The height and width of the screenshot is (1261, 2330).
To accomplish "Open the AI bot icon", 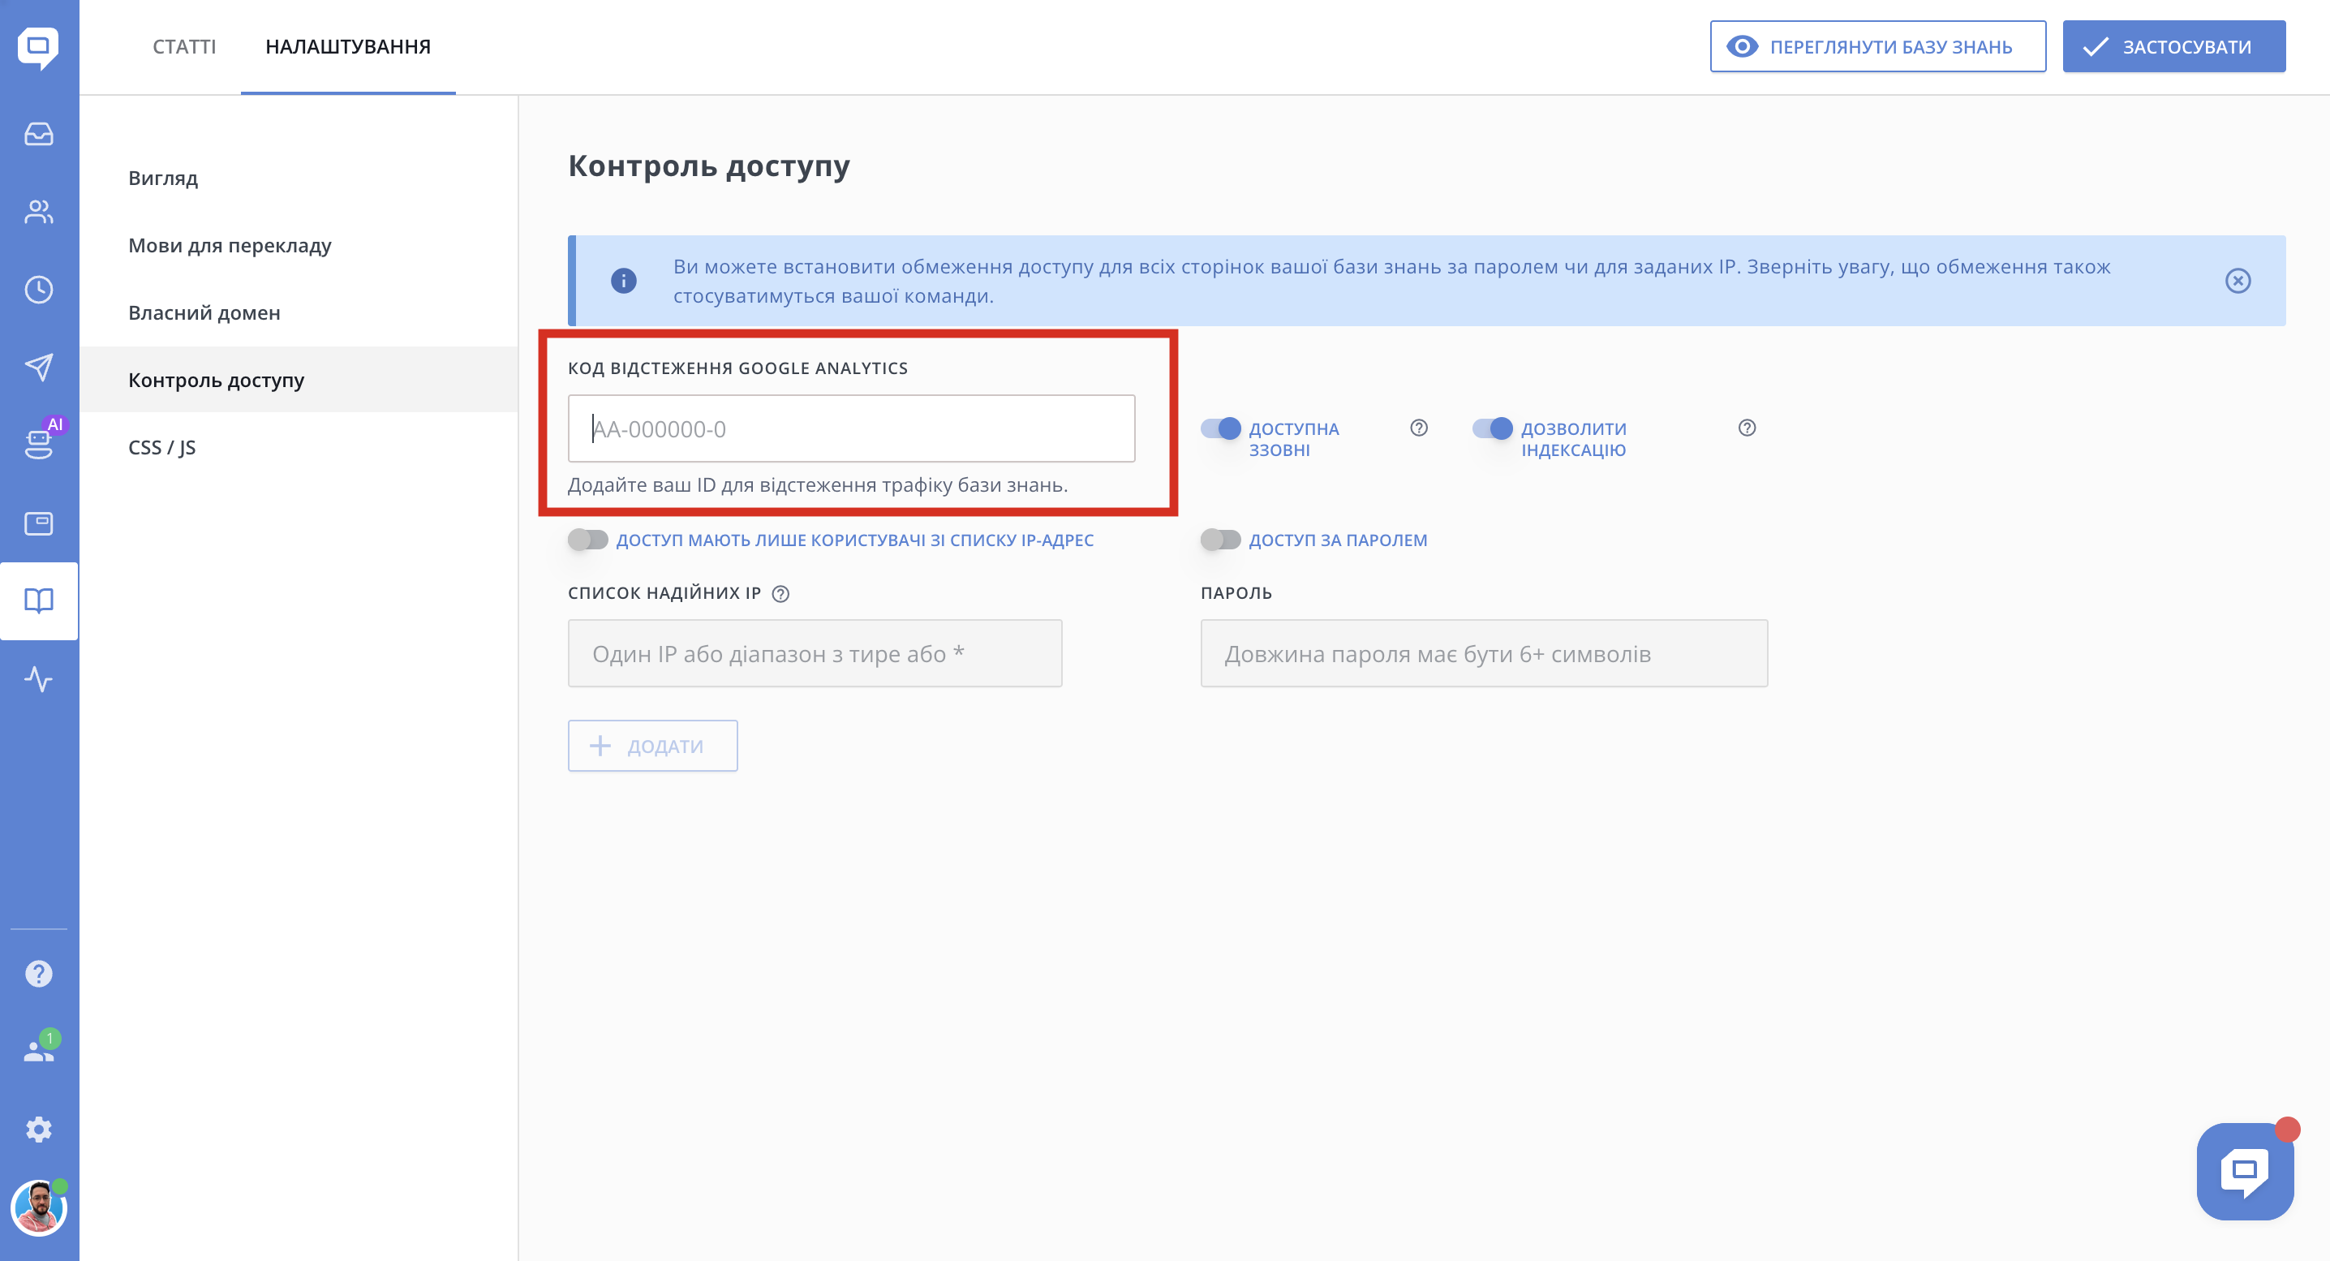I will point(39,443).
